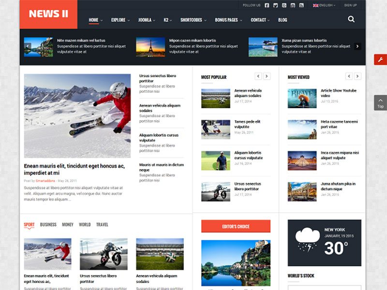This screenshot has width=387, height=290.
Task: Open 'Xuma pizan sumas lobortis' article
Action: click(304, 40)
